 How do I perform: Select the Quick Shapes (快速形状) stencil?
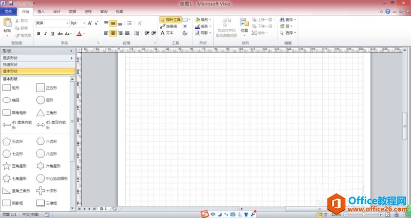38,64
